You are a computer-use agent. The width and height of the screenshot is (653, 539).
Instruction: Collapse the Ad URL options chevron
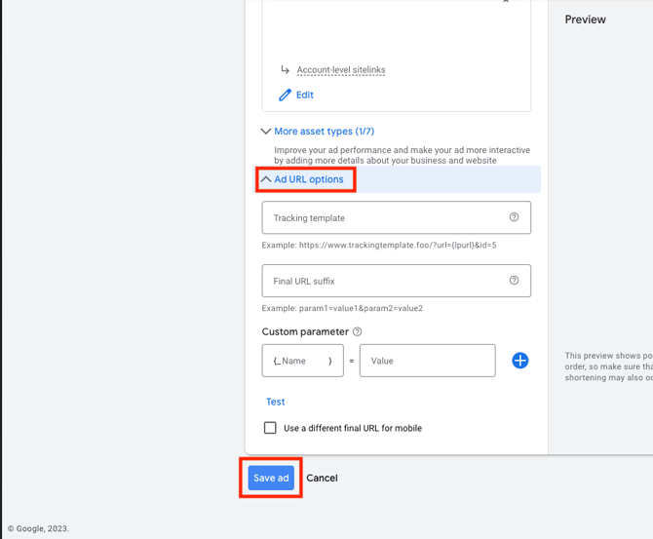(266, 179)
